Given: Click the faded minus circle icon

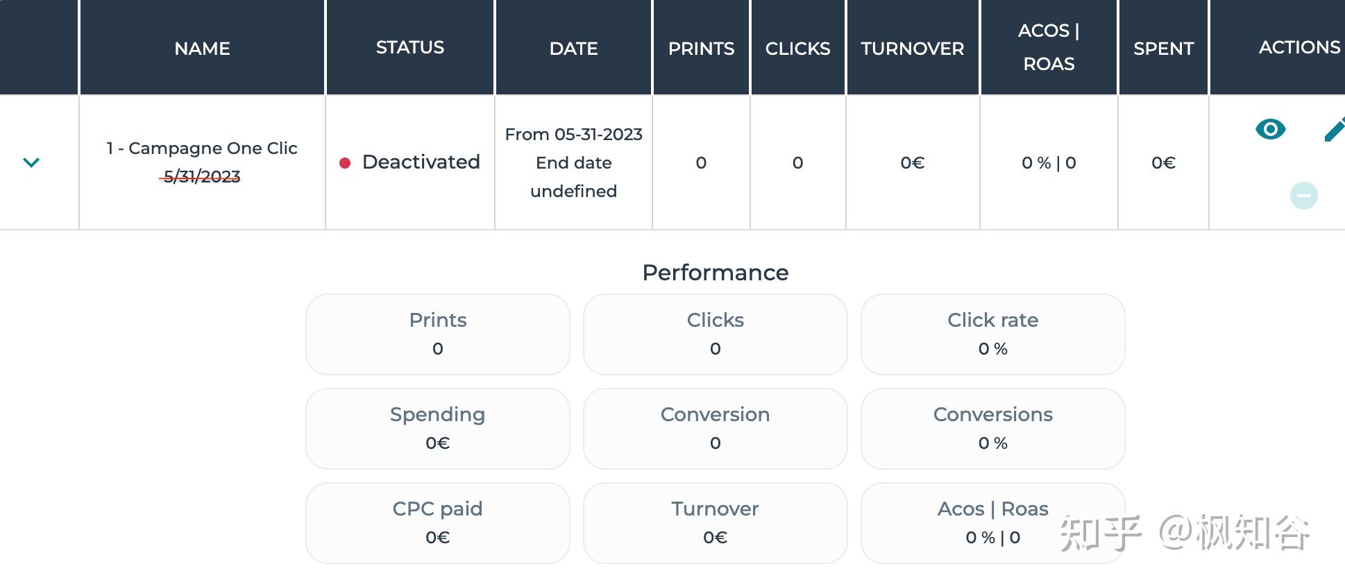Looking at the screenshot, I should click(x=1303, y=196).
